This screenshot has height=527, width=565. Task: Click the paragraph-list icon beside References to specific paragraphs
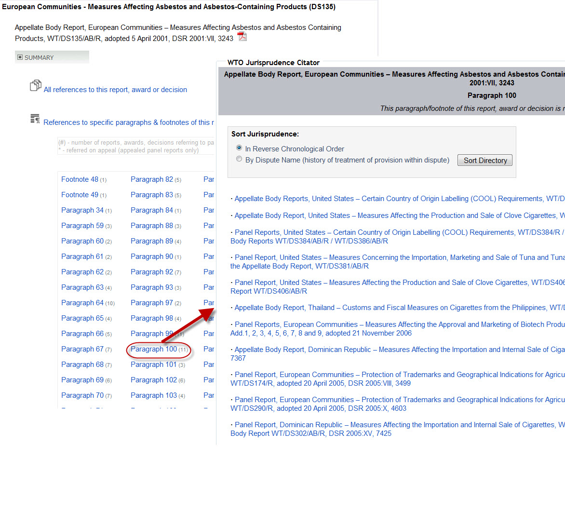click(x=35, y=119)
